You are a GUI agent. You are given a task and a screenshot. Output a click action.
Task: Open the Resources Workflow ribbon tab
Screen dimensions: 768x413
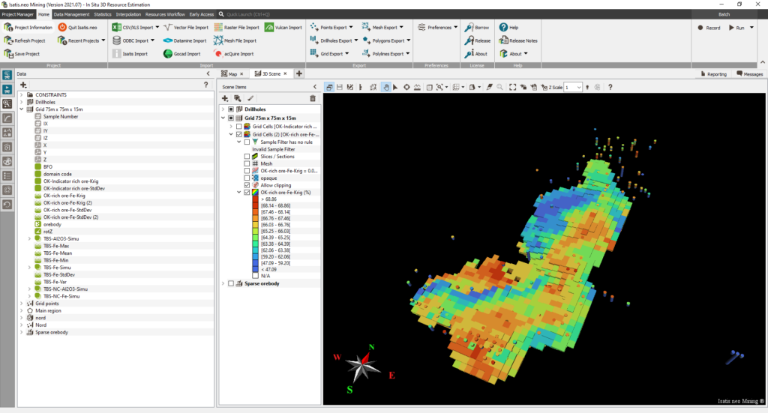click(x=165, y=14)
